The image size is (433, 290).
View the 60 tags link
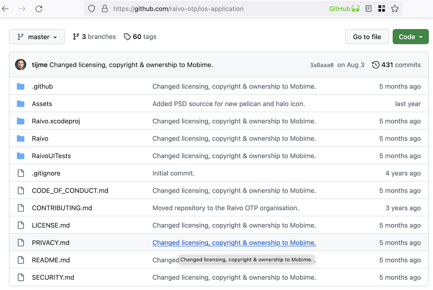click(x=140, y=37)
